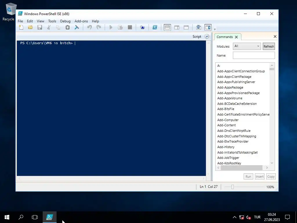Focus the Name search field
This screenshot has height=223, width=297.
click(254, 55)
